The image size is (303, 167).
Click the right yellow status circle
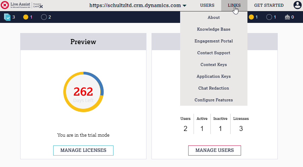click(251, 17)
